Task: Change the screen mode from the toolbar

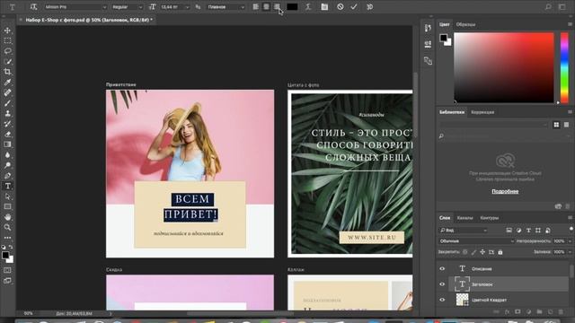Action: click(7, 281)
